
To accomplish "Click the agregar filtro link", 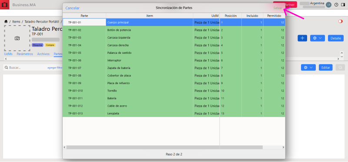I will pos(55,68).
